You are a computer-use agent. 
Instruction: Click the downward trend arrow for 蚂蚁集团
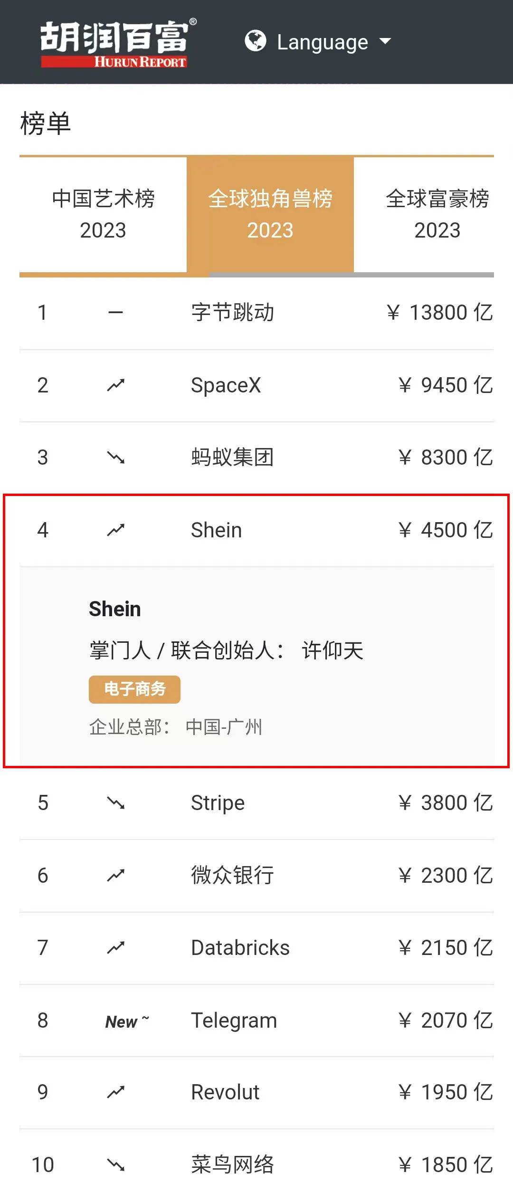pos(115,457)
